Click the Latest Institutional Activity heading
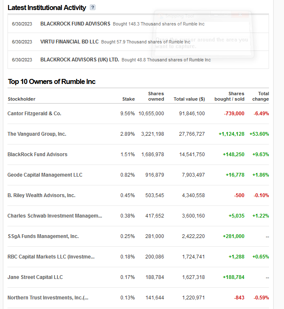Image resolution: width=284 pixels, height=309 pixels. [x=47, y=8]
